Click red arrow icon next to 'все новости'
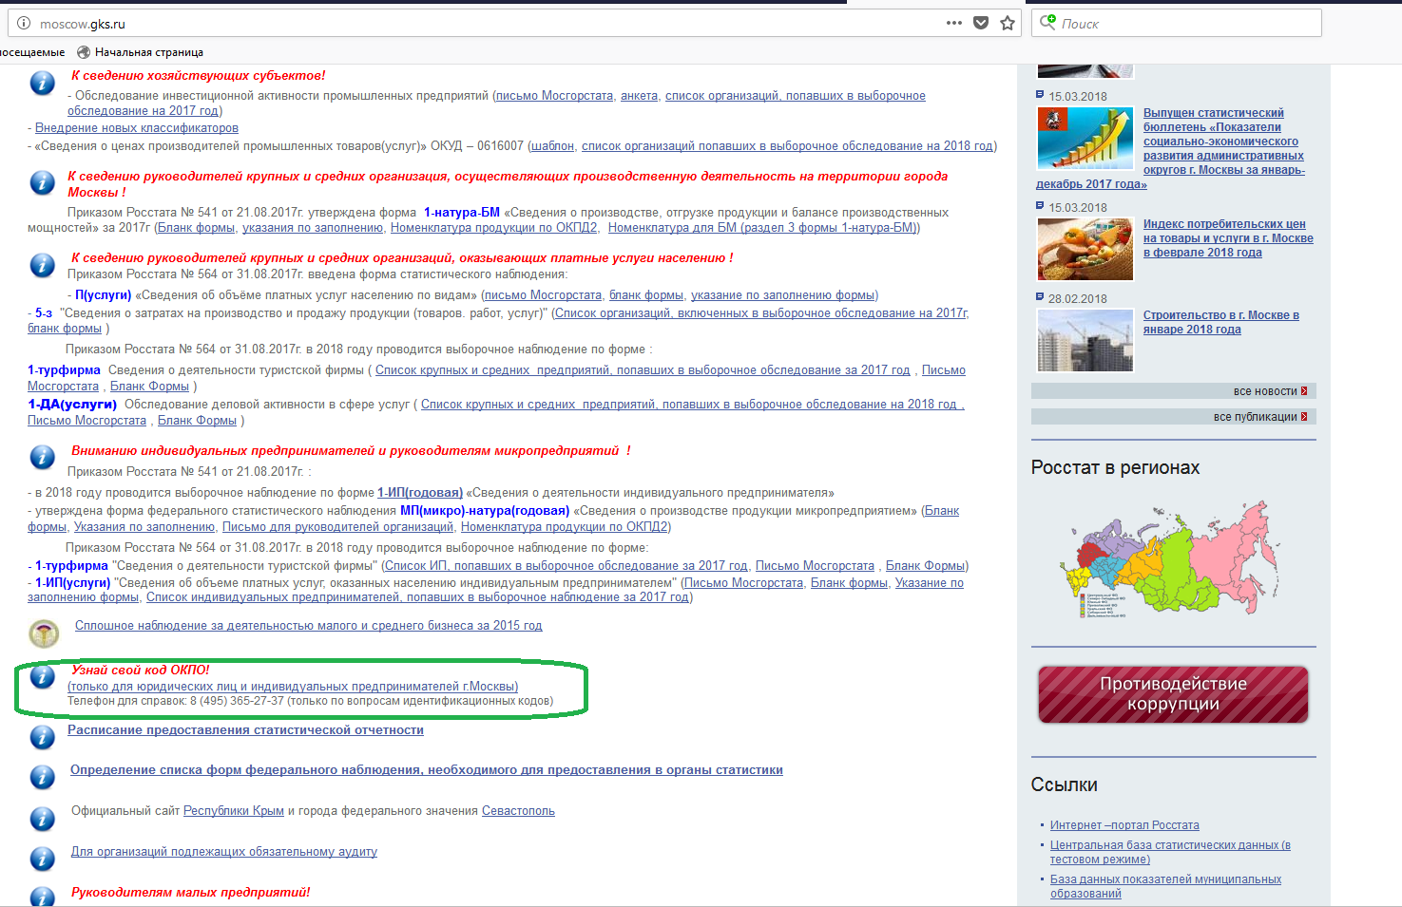The height and width of the screenshot is (907, 1402). click(x=1304, y=391)
